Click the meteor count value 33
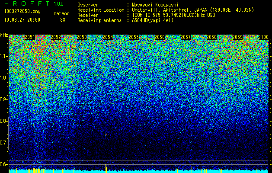272x173 pixels. click(x=63, y=20)
